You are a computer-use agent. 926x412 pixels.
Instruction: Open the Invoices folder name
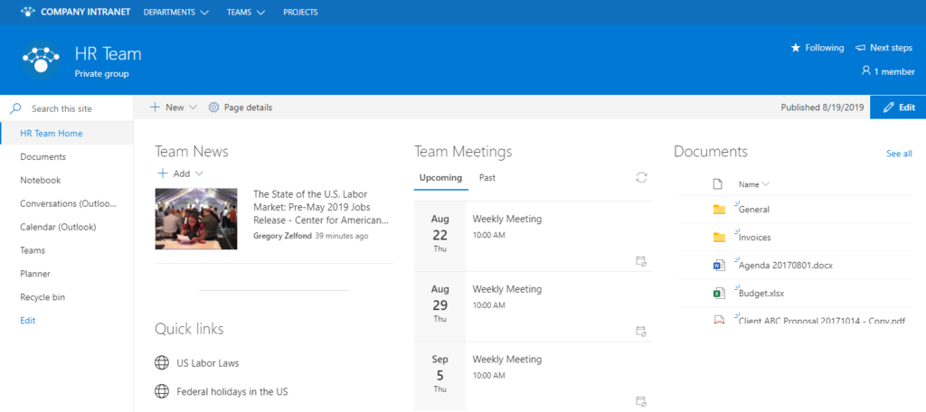(x=755, y=238)
